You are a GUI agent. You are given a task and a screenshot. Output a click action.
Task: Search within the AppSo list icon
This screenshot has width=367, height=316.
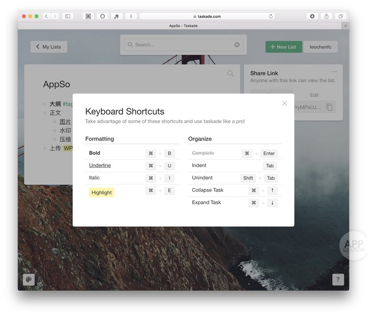tap(230, 73)
